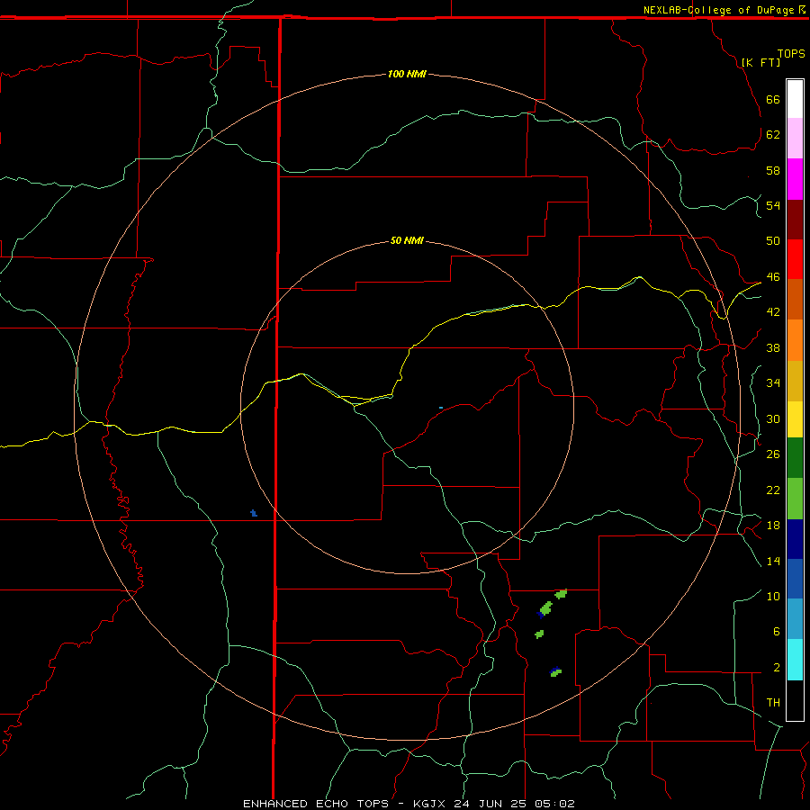The image size is (810, 810).
Task: Click the 38 legend value
Action: (773, 347)
